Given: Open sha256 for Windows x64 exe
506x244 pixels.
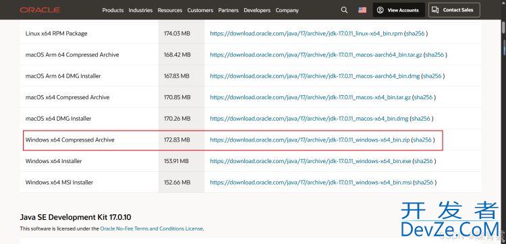Looking at the screenshot, I should (x=424, y=161).
